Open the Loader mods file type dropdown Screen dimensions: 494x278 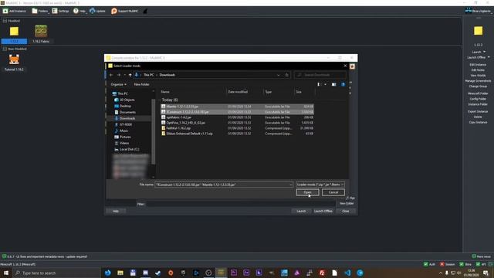[320, 185]
